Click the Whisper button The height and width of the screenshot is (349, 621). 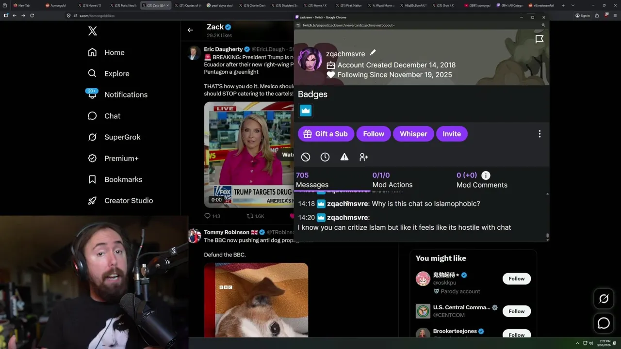click(x=413, y=134)
